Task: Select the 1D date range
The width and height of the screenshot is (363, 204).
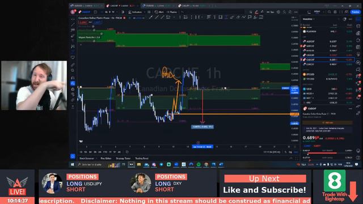Action: click(81, 152)
